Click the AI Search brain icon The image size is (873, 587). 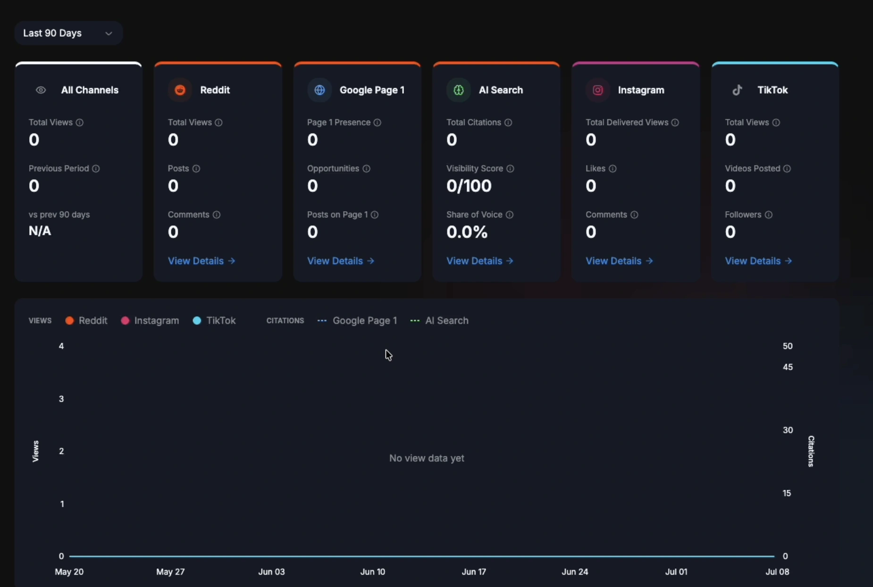(x=459, y=90)
